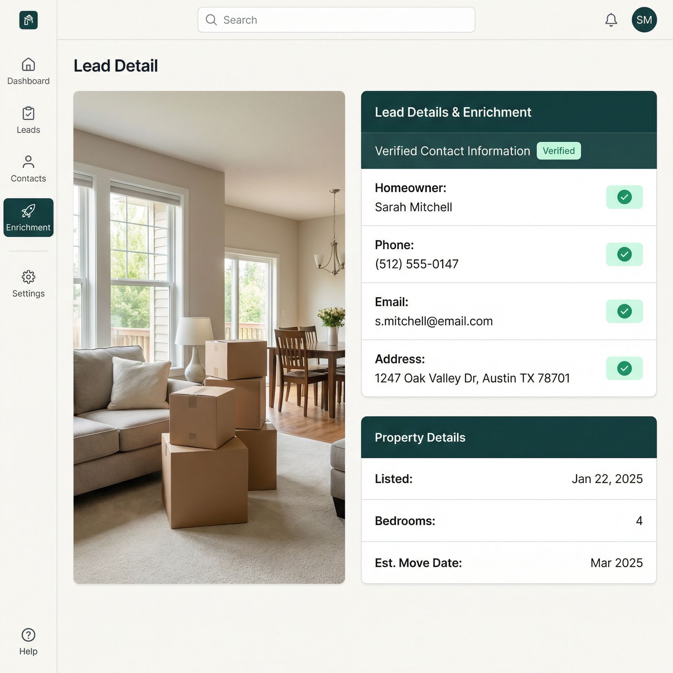Select the Enrichment rocket icon
Viewport: 673px width, 673px height.
[x=28, y=211]
